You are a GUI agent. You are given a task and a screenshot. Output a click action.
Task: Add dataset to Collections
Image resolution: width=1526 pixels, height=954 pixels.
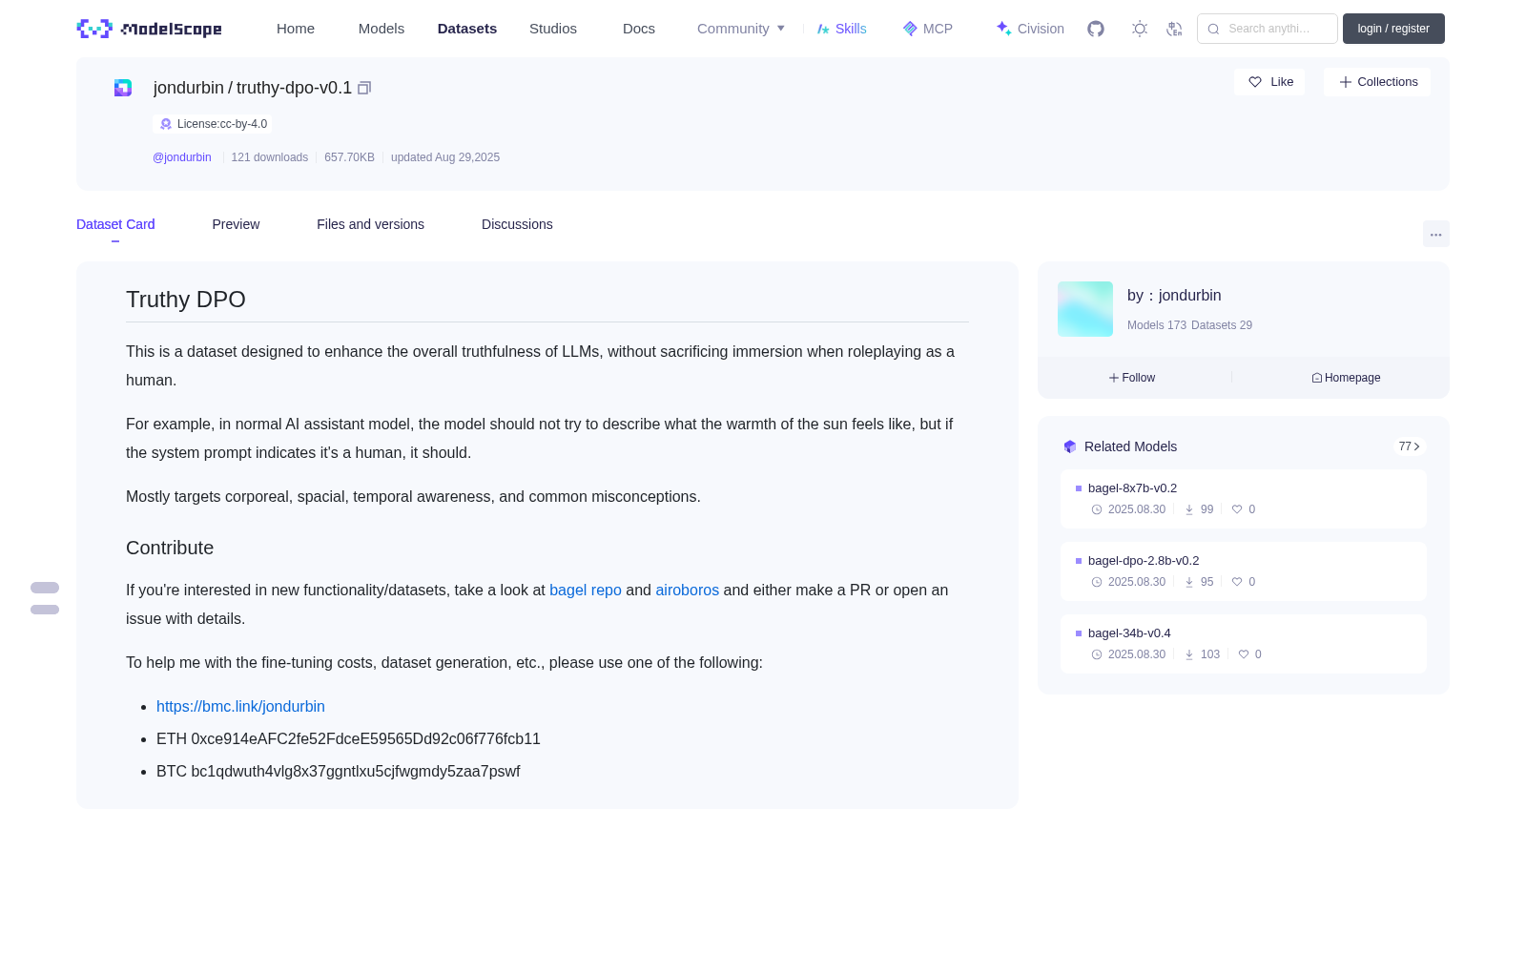click(1377, 82)
